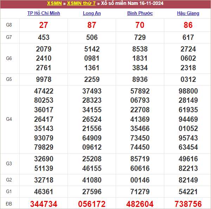The width and height of the screenshot is (211, 209).
Task: Click the G6 number 2724
Action: (188, 49)
